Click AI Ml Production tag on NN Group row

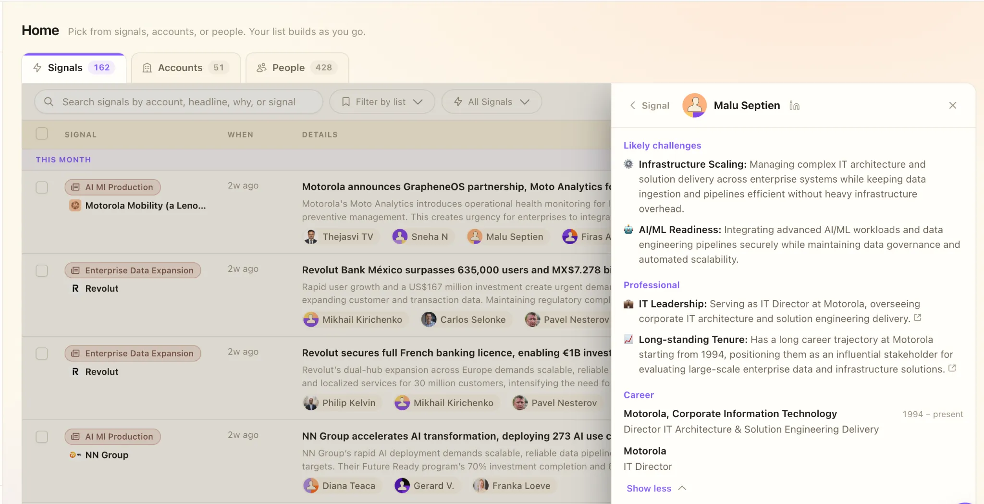click(x=112, y=437)
